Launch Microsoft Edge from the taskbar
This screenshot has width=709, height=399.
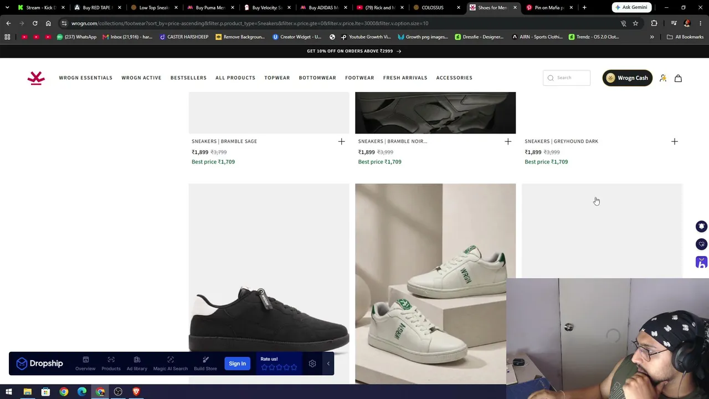click(82, 392)
